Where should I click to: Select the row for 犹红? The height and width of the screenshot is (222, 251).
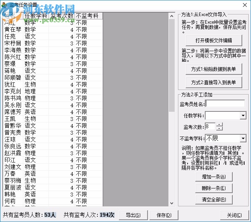click(x=53, y=85)
